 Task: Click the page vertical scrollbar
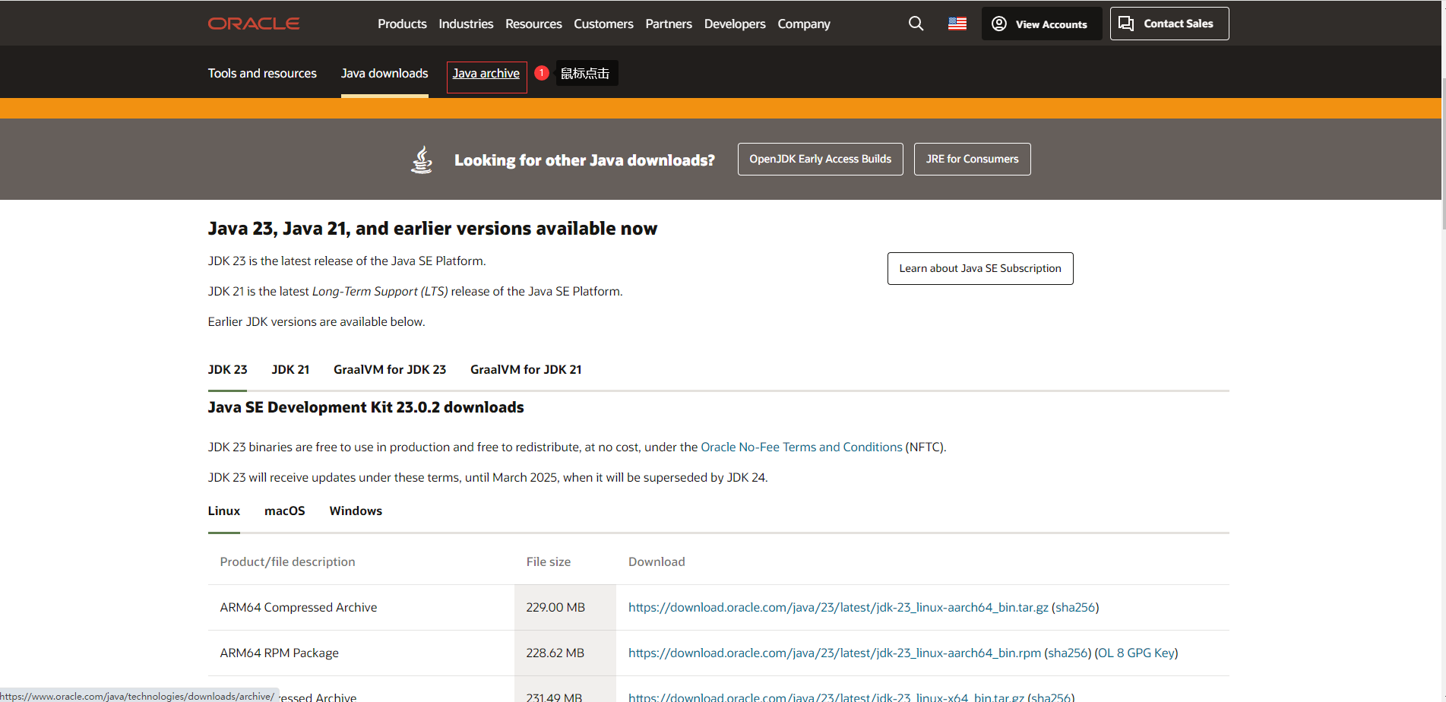tap(1442, 152)
